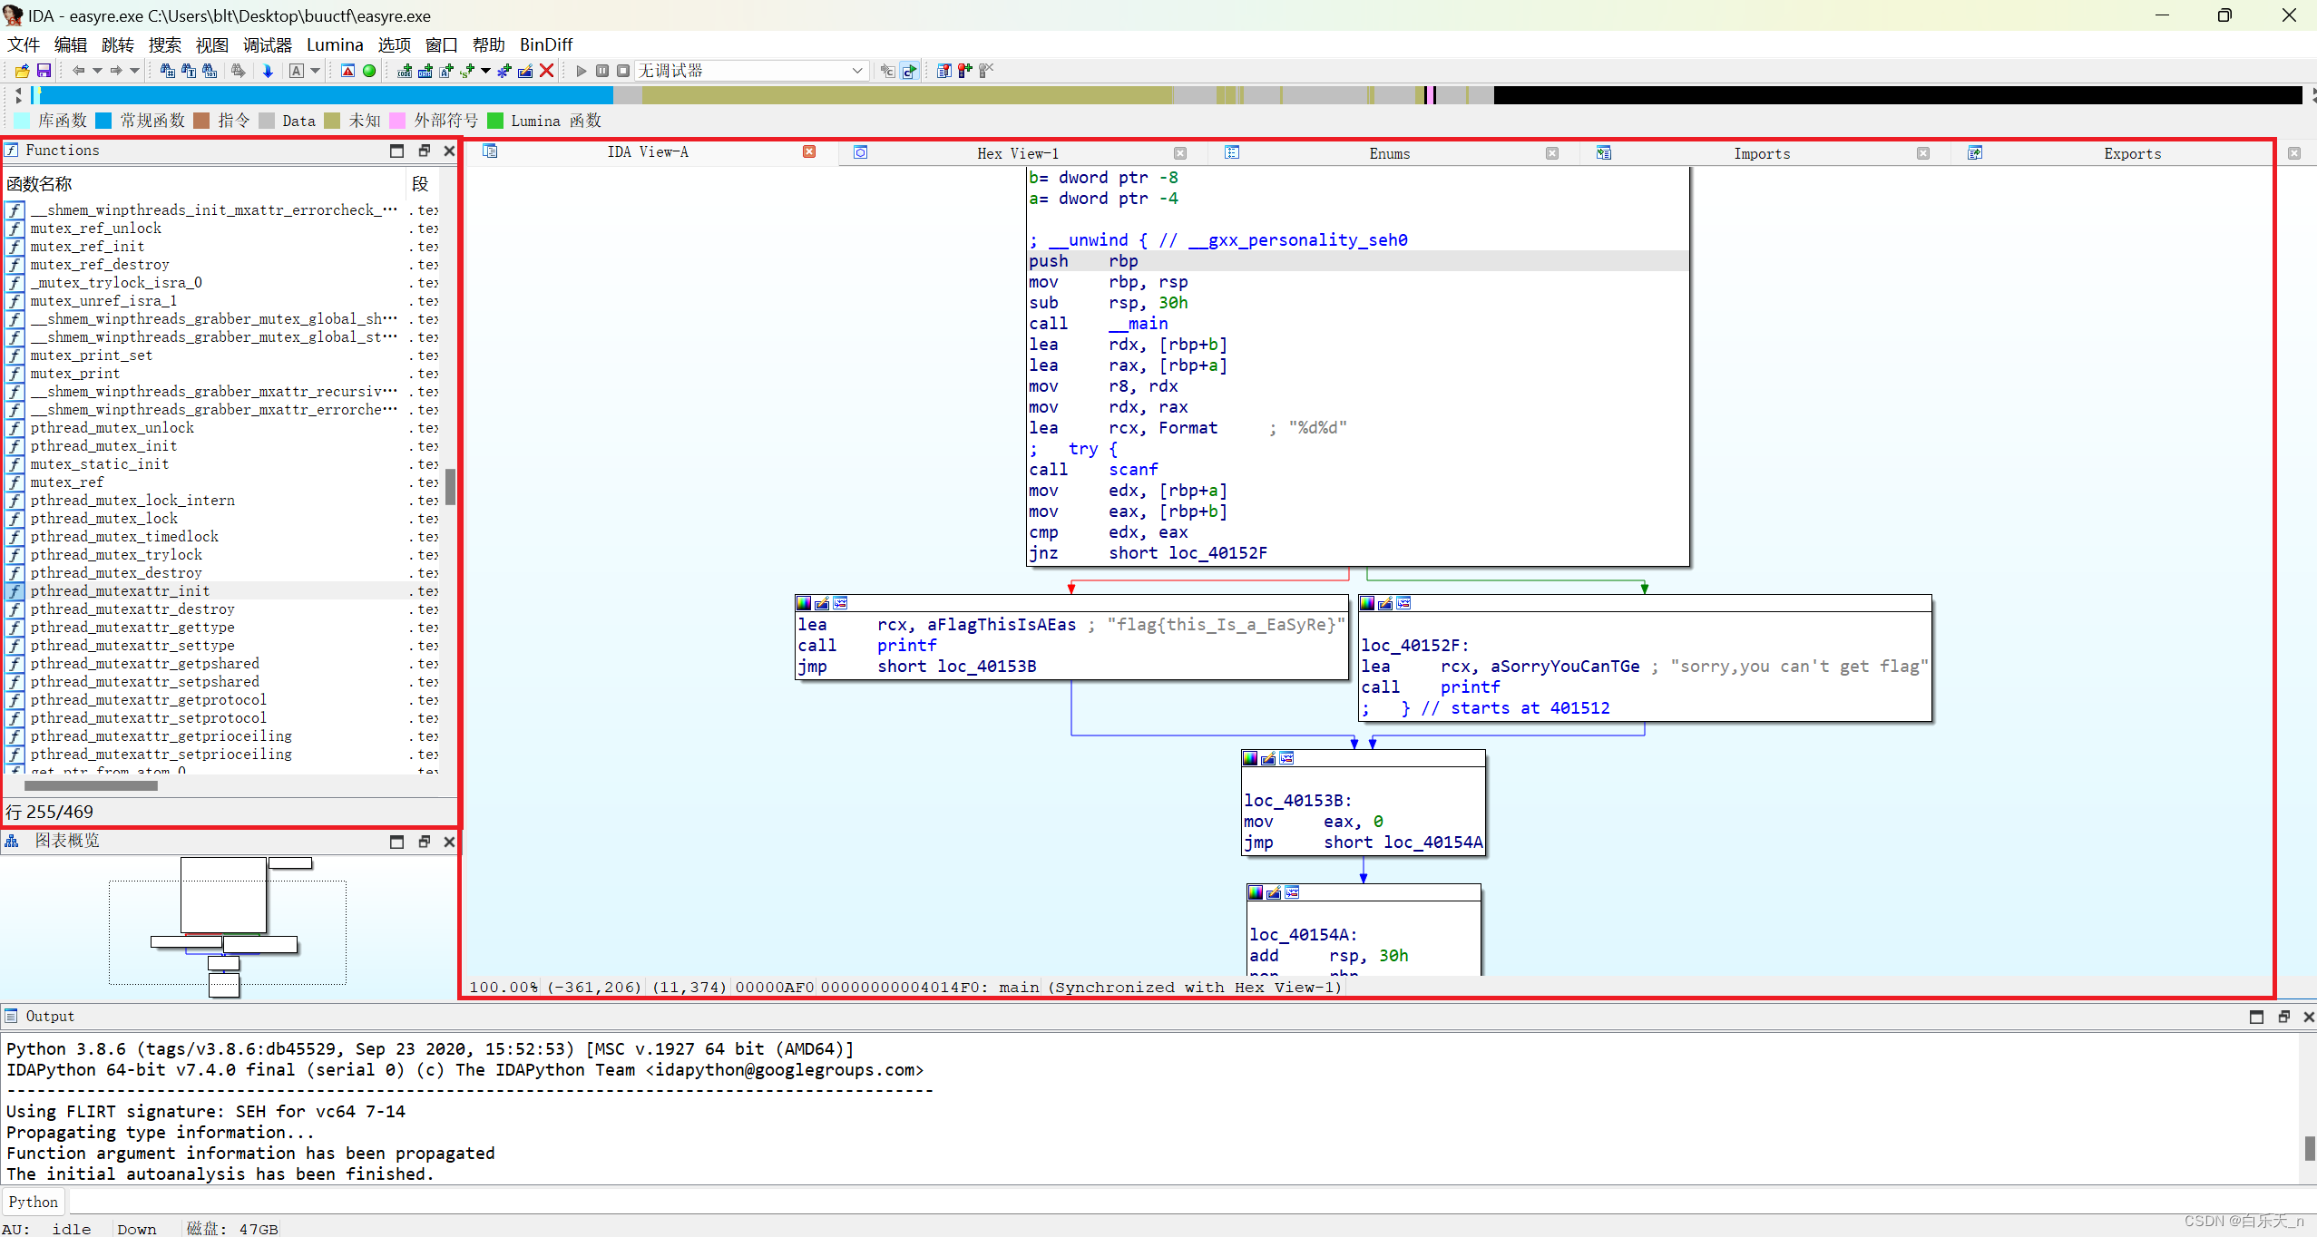Viewport: 2317px width, 1237px height.
Task: Click the blue regular function color swatch
Action: click(x=103, y=121)
